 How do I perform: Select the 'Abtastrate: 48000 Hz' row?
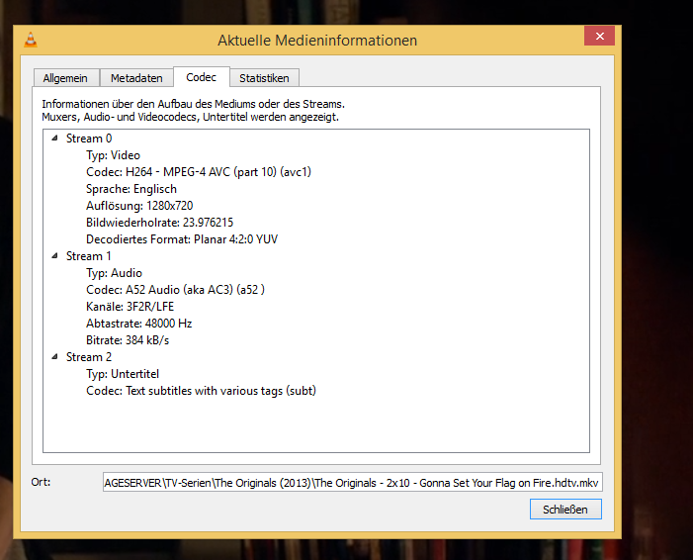pyautogui.click(x=138, y=324)
